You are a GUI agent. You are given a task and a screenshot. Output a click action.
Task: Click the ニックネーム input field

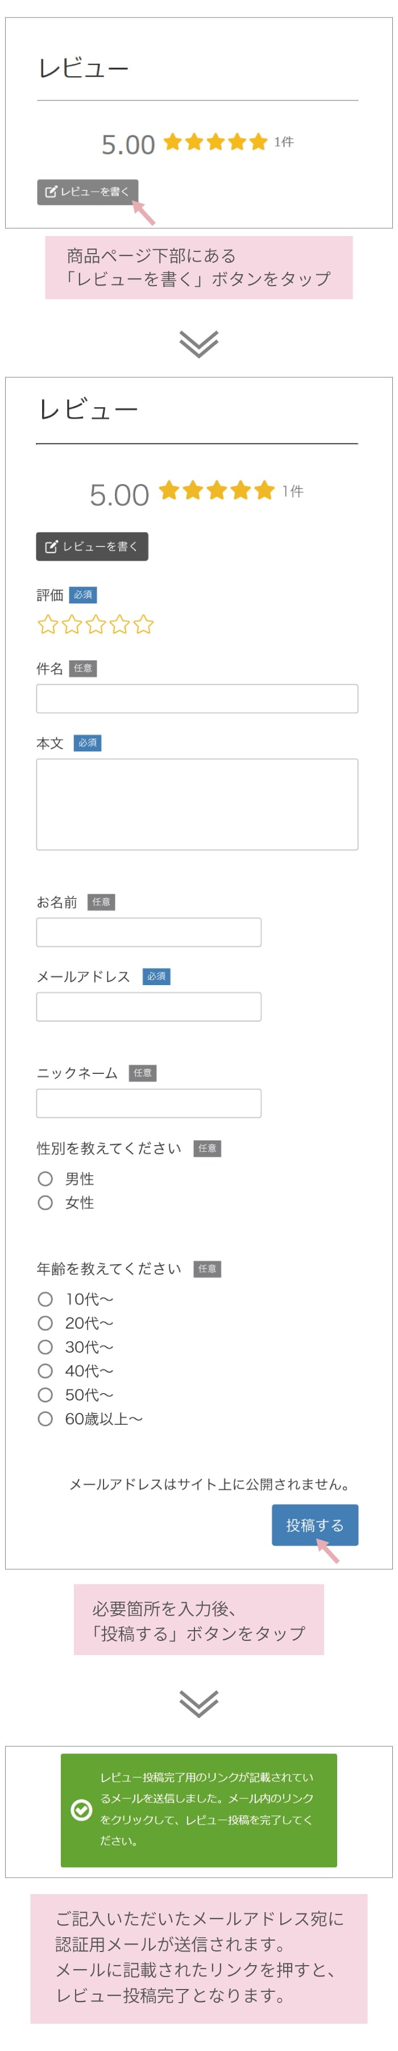point(148,1103)
